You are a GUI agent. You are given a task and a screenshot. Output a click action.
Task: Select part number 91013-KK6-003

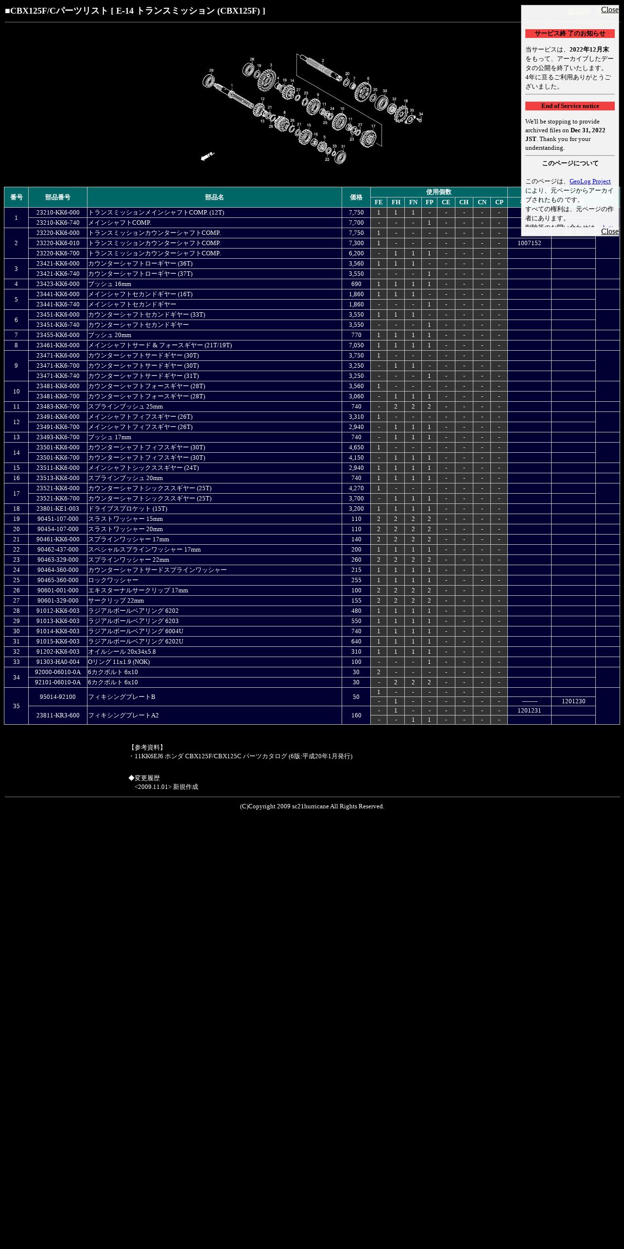58,621
